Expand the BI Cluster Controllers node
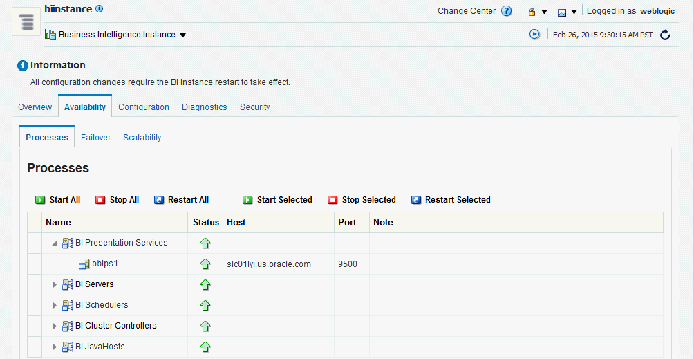Viewport: 694px width, 359px height. click(55, 326)
